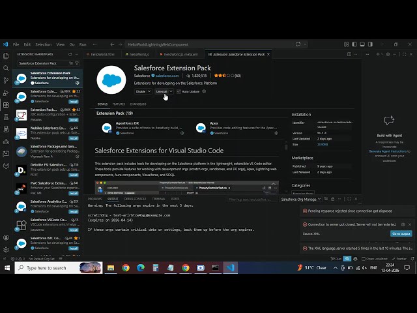The height and width of the screenshot is (313, 417).
Task: Open the Accounts icon in activity bar
Action: [6, 237]
